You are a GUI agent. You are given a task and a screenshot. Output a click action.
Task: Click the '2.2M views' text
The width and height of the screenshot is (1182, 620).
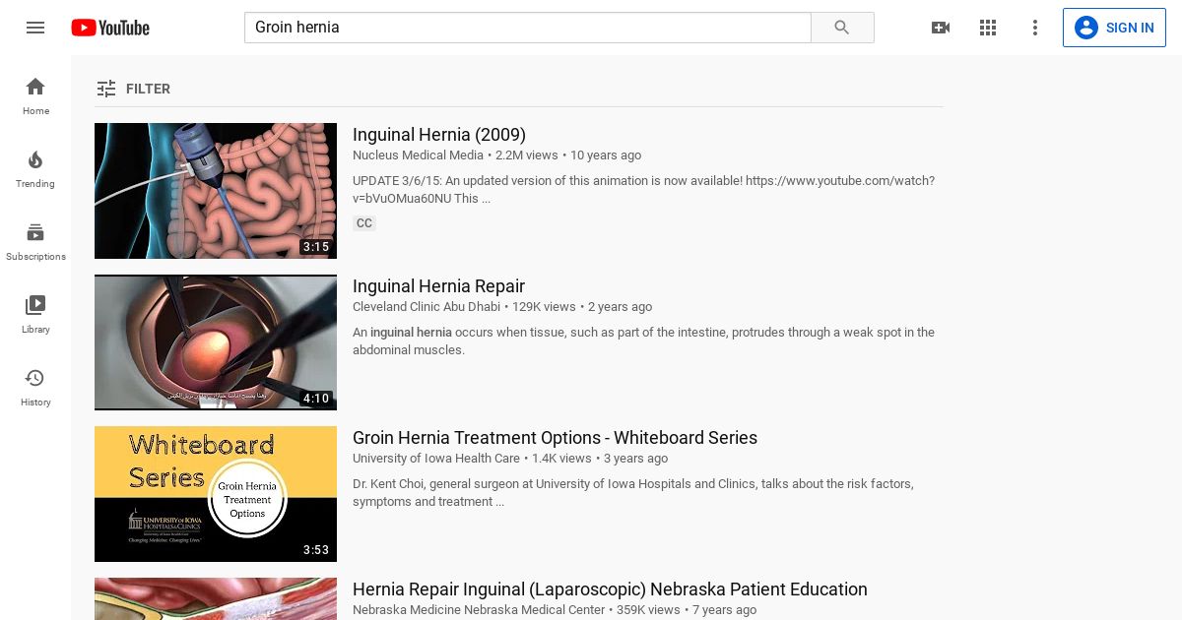click(x=527, y=155)
